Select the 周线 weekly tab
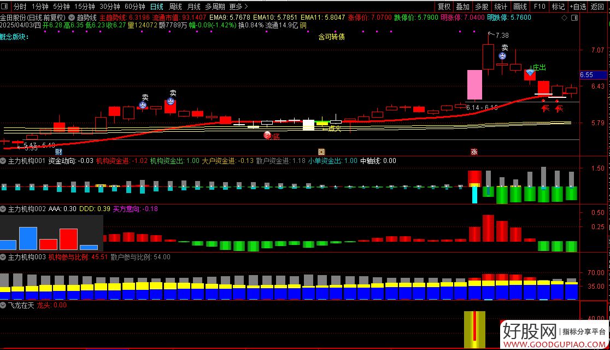Viewport: 610px width, 350px height. (175, 7)
